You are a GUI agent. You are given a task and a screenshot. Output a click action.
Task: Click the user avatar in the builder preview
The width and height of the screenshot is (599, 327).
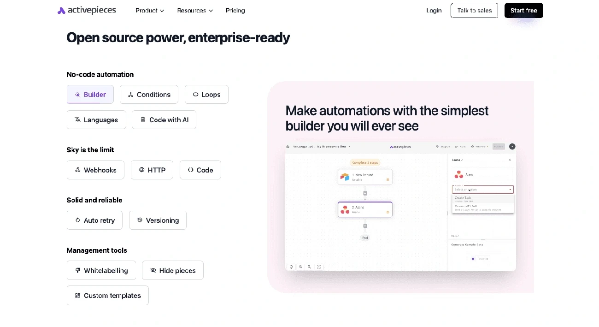[512, 147]
